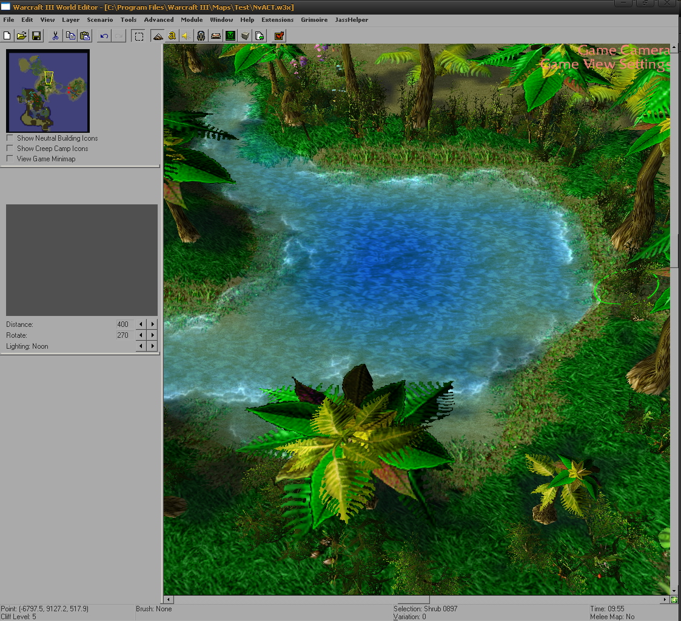Paste with the clipboard icon
Viewport: 681px width, 621px height.
pos(85,36)
